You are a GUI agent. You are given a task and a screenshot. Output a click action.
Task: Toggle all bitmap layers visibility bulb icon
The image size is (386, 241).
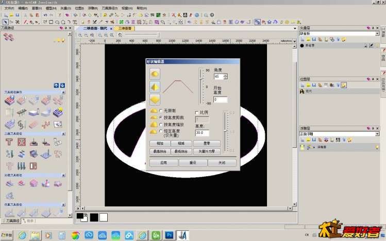[344, 85]
